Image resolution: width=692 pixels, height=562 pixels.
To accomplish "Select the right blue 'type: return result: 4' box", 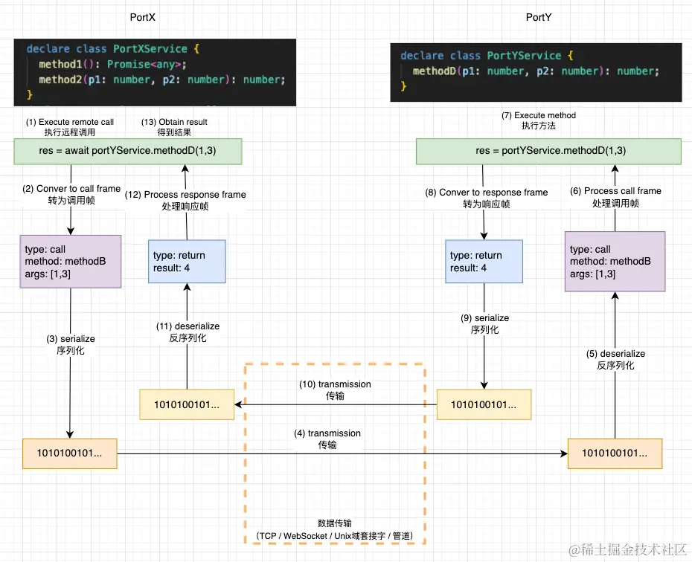I will click(x=483, y=261).
